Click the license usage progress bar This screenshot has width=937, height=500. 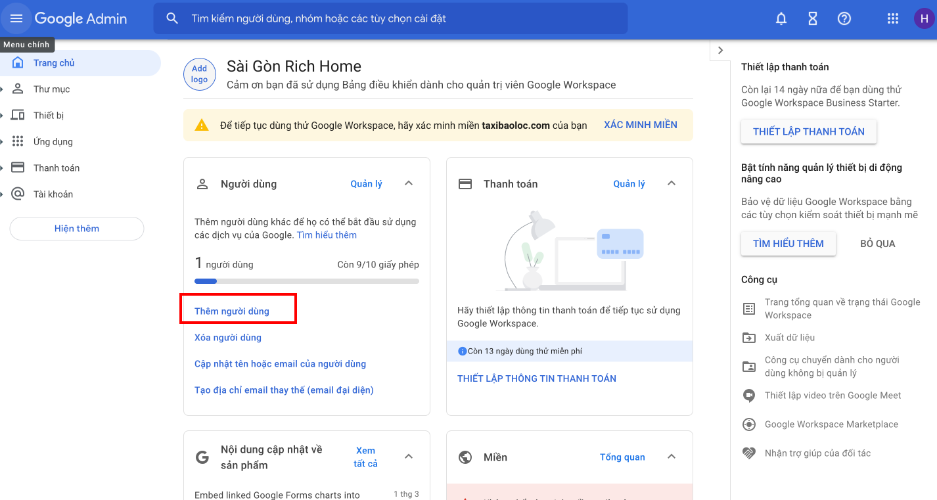pyautogui.click(x=307, y=281)
